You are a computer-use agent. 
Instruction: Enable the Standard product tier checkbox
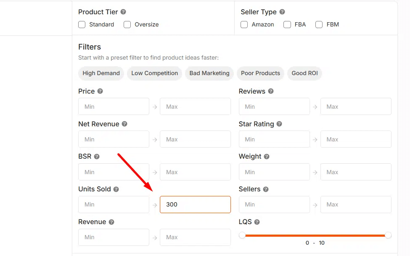tap(82, 25)
